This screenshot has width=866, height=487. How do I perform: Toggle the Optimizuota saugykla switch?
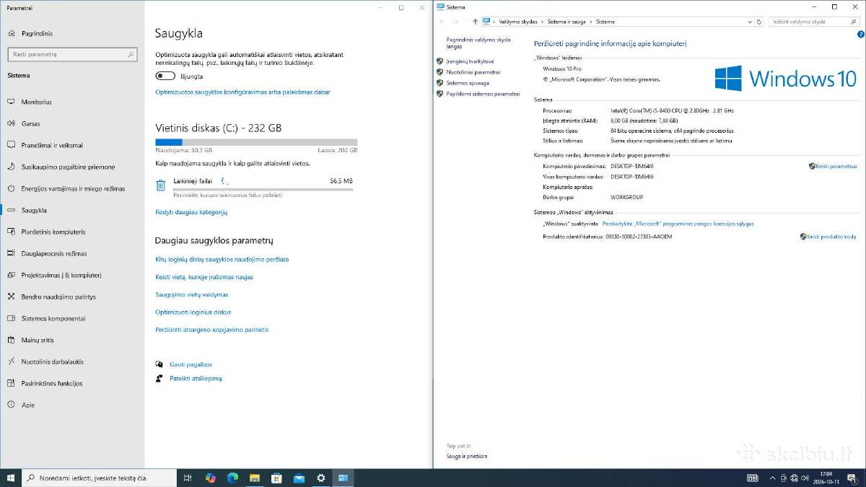click(x=165, y=76)
